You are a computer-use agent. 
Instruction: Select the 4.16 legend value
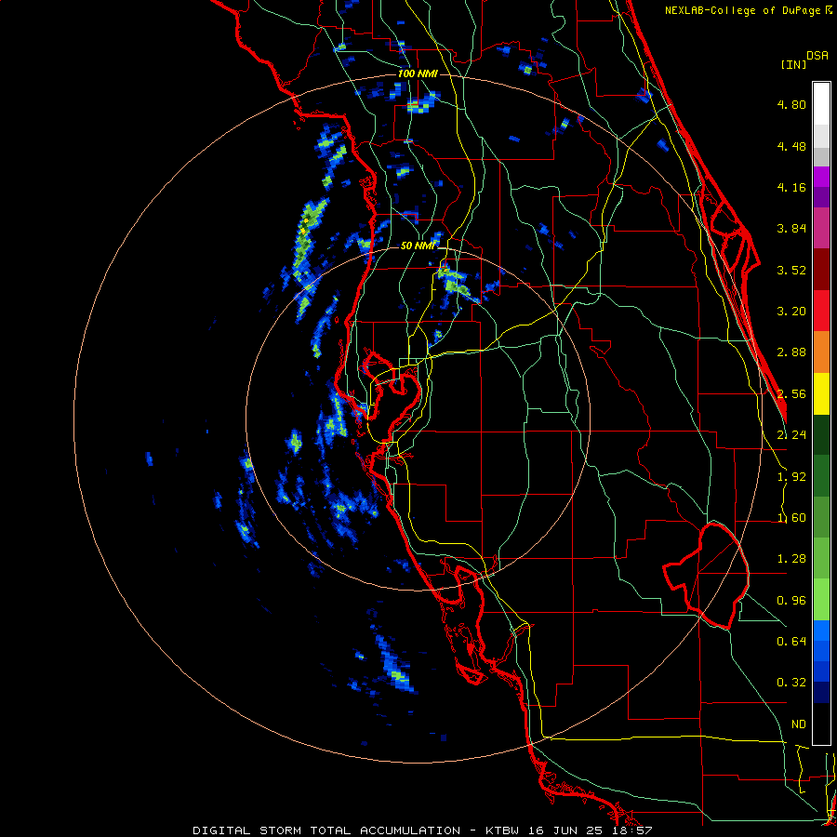[x=791, y=187]
